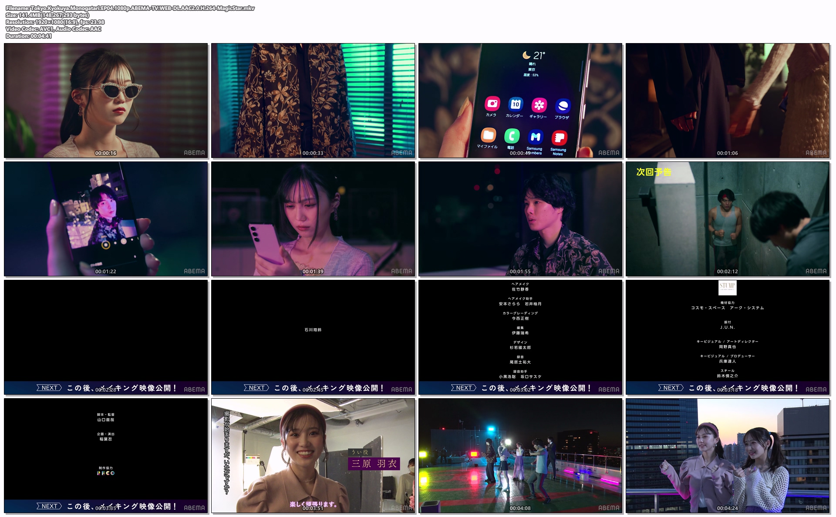Open thumbnail of selfie at 00:01:22
This screenshot has height=517, width=836.
coord(106,218)
